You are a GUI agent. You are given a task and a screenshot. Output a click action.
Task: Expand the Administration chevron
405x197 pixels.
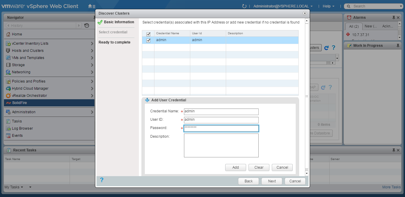tap(92, 112)
